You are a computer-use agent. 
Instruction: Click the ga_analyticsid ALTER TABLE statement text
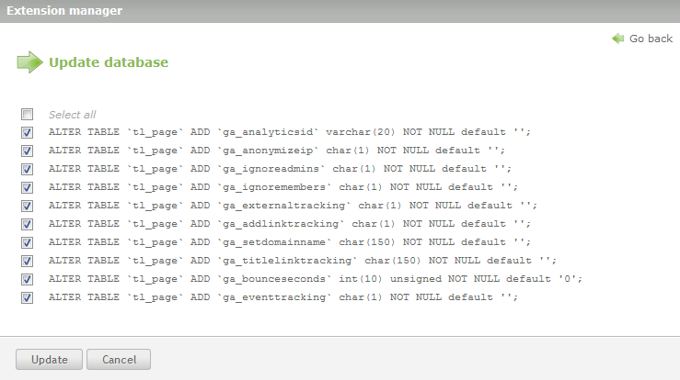(289, 132)
